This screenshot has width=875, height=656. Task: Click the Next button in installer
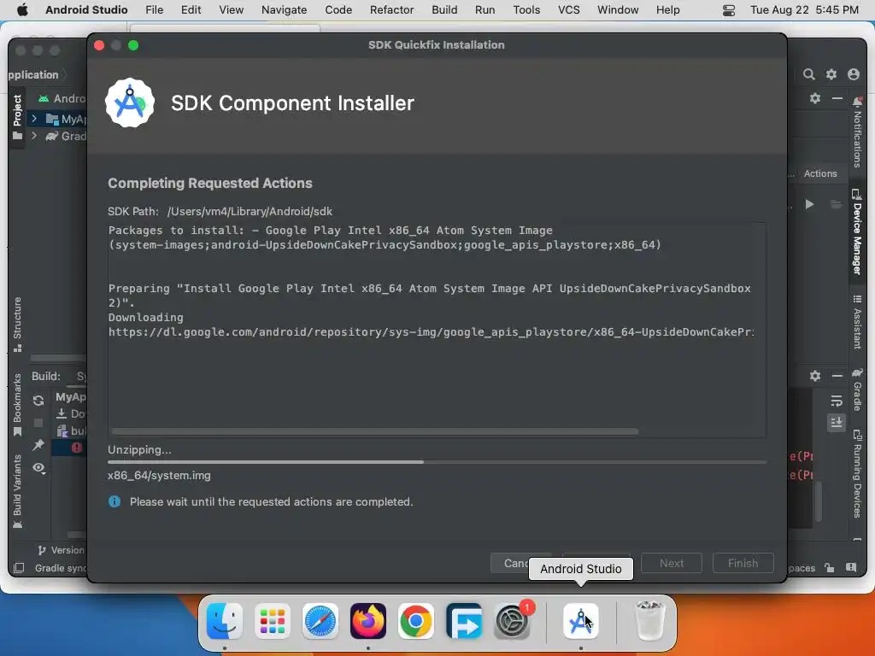tap(672, 563)
